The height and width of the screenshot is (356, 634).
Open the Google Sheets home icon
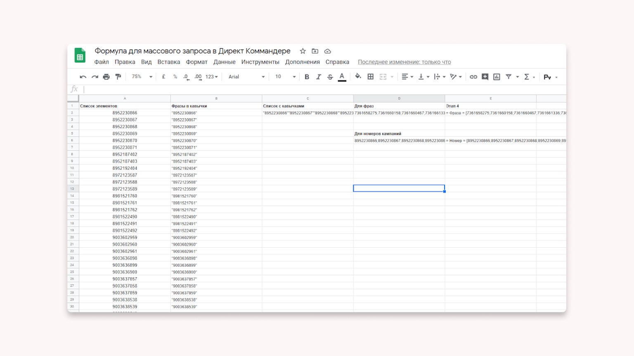click(80, 55)
